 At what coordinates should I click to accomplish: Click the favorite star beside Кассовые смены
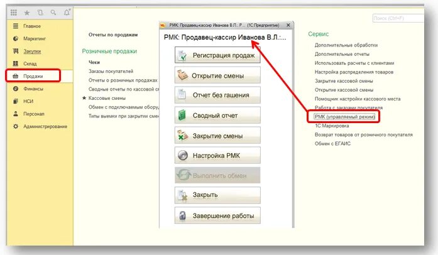tap(84, 98)
